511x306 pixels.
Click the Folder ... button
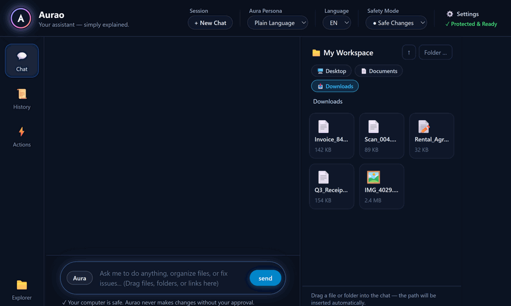click(436, 52)
